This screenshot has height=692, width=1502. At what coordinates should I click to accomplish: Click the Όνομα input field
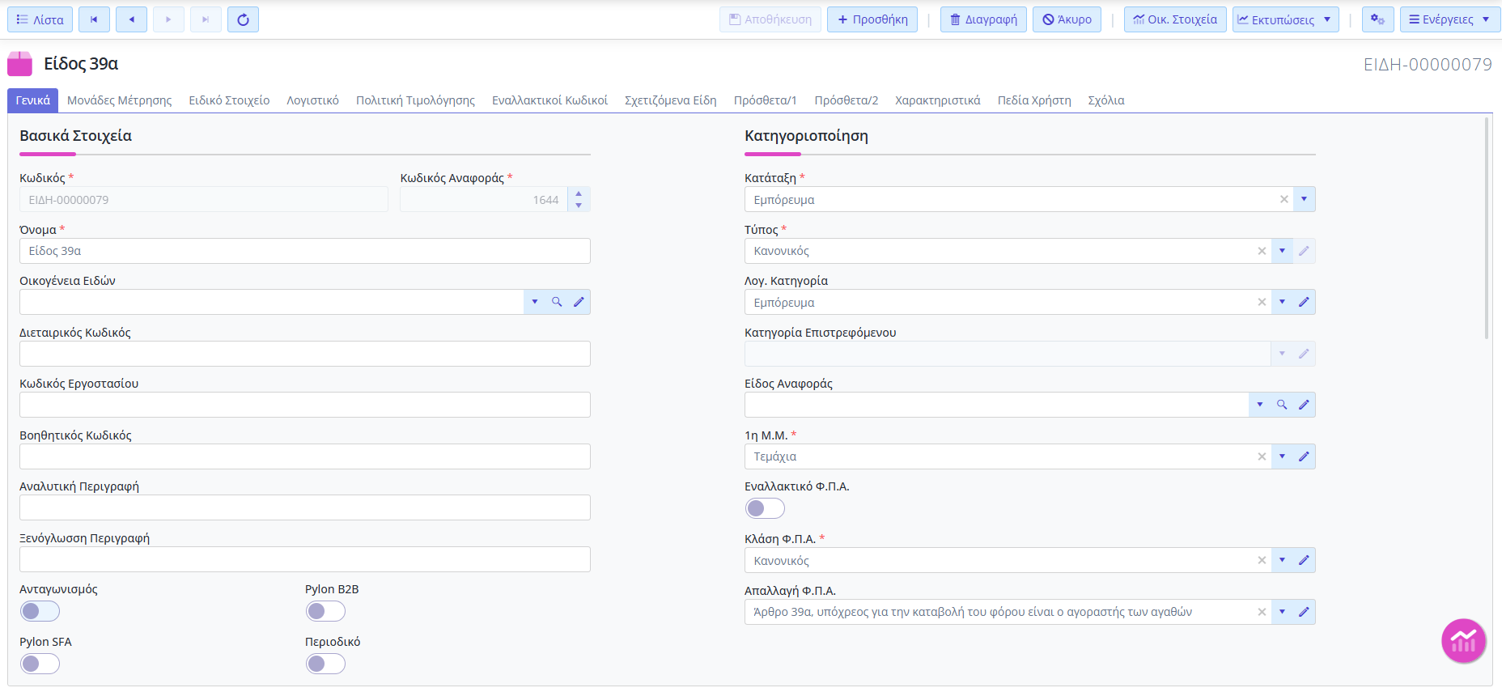(304, 251)
